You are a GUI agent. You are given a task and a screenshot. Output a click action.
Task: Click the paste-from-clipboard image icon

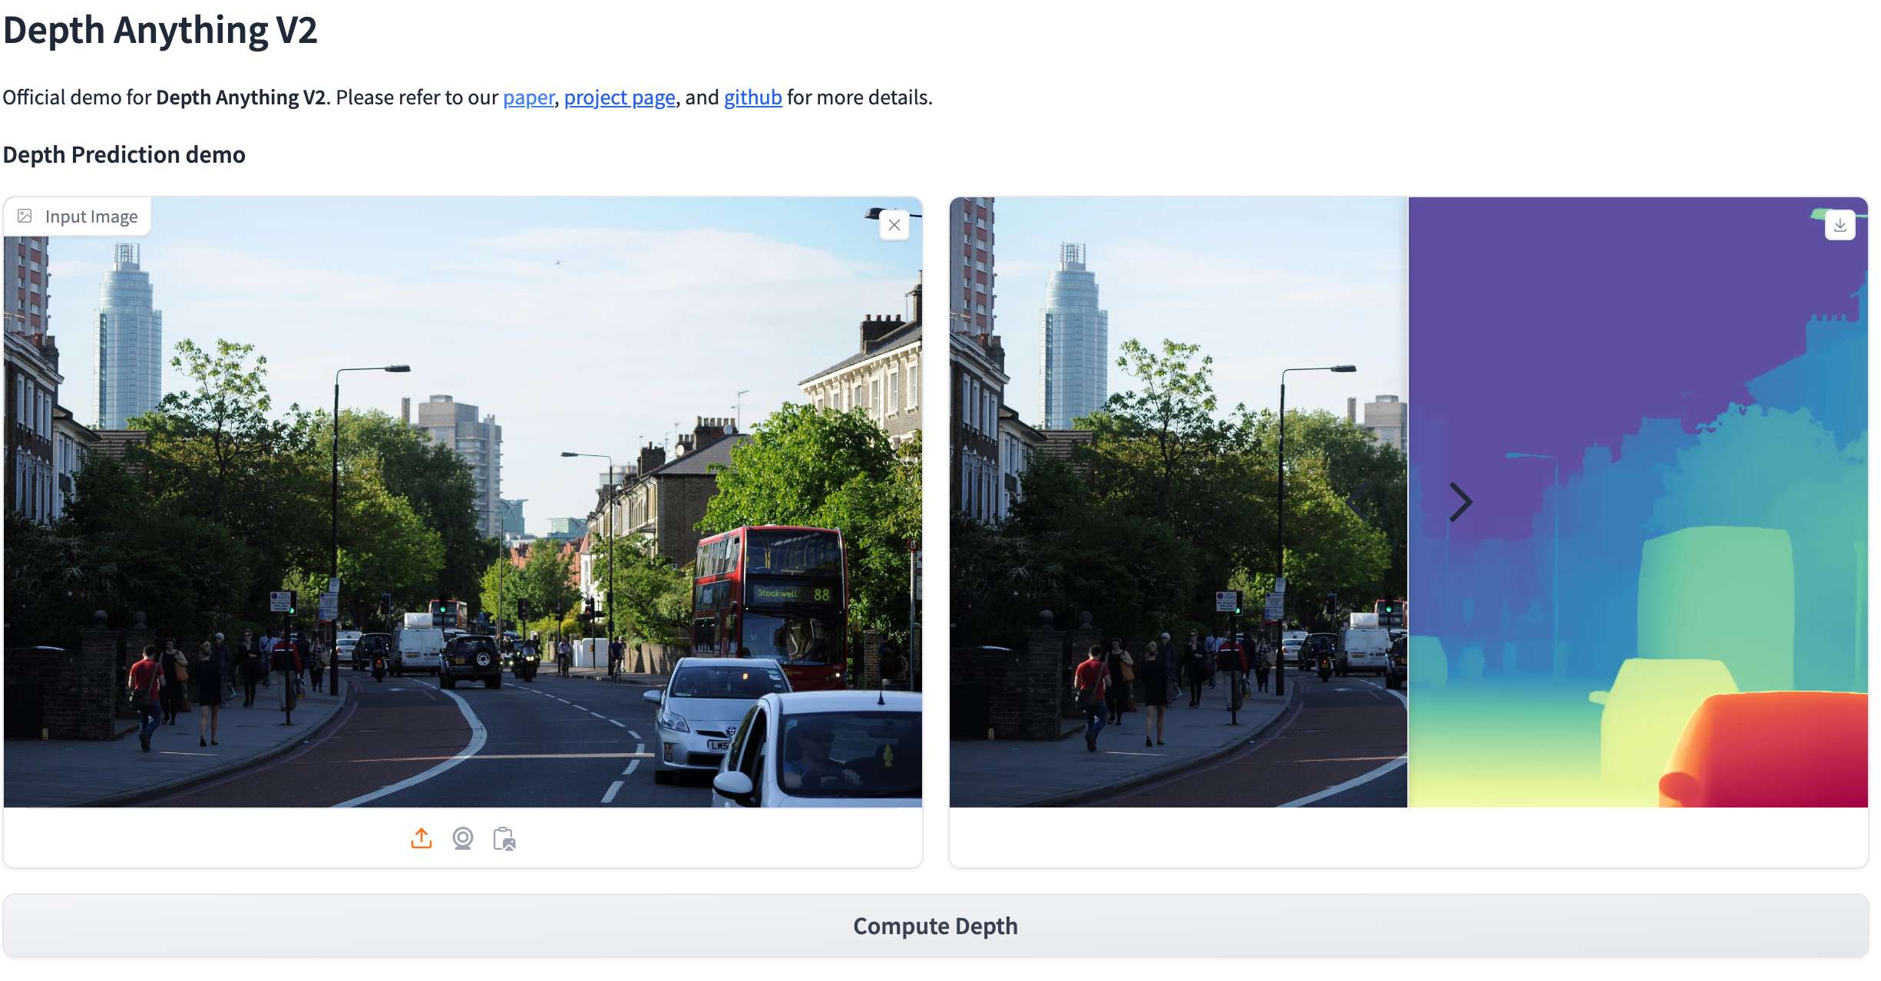pyautogui.click(x=504, y=838)
